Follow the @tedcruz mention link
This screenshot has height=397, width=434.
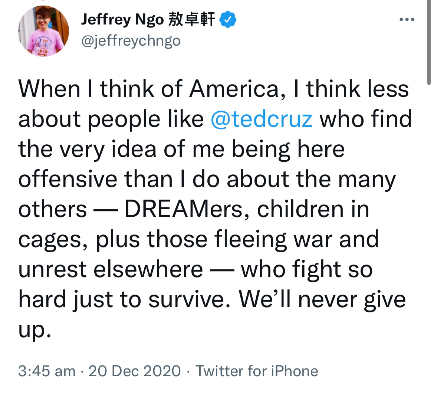coord(262,119)
